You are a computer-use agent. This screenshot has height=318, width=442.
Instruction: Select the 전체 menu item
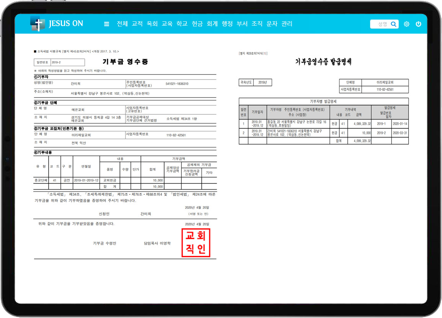point(122,24)
